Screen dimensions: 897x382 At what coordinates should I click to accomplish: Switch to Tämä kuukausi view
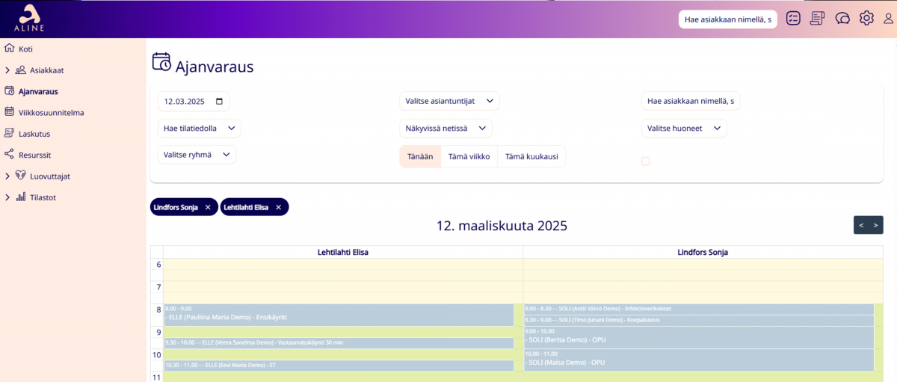click(531, 156)
